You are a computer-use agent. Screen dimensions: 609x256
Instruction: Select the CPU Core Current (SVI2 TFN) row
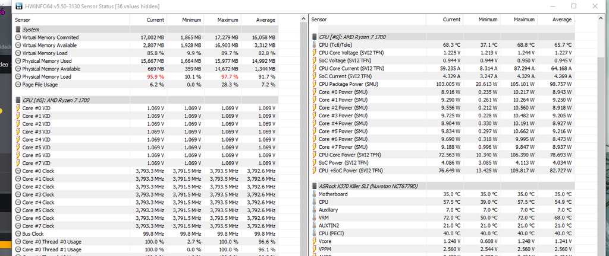tap(442, 69)
